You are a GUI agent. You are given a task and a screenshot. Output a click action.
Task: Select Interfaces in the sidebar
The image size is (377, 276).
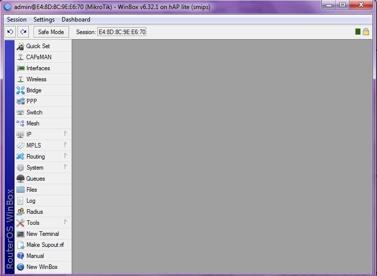click(43, 68)
